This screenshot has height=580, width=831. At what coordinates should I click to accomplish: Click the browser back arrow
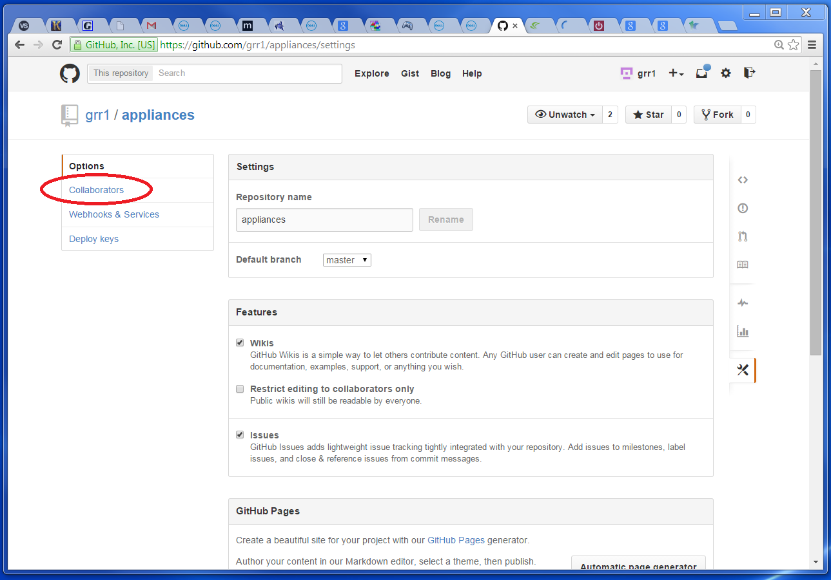click(x=19, y=45)
